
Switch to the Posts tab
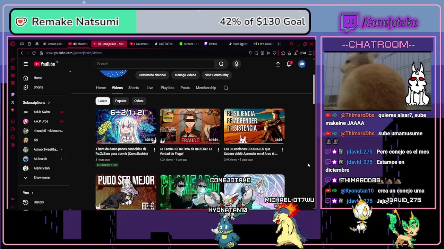pyautogui.click(x=185, y=88)
